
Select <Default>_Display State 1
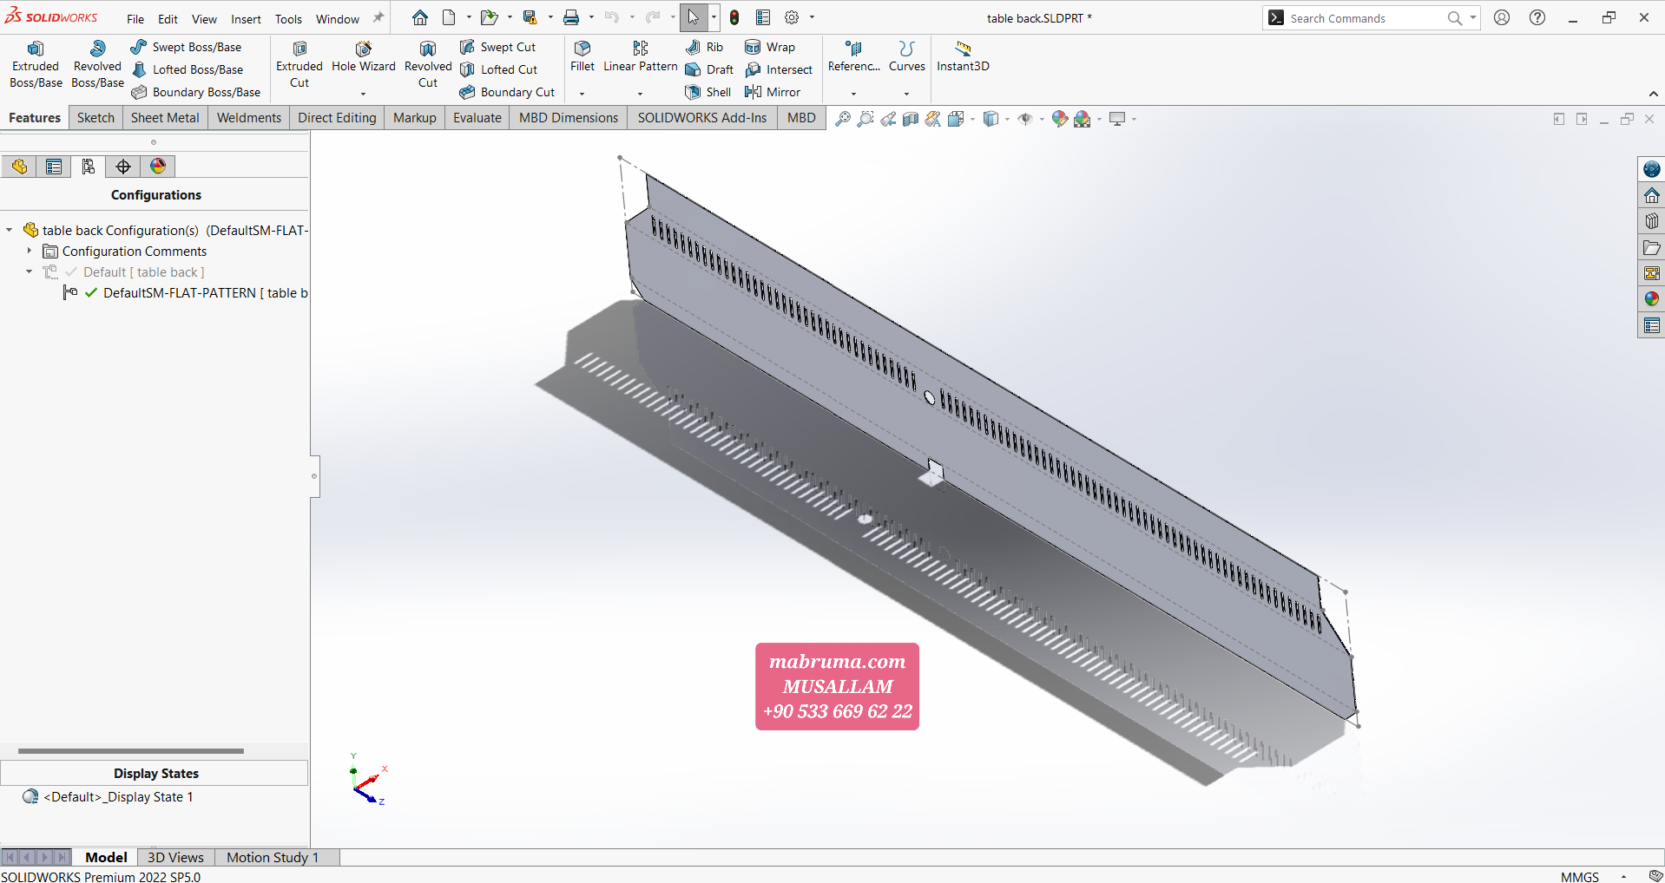(119, 797)
